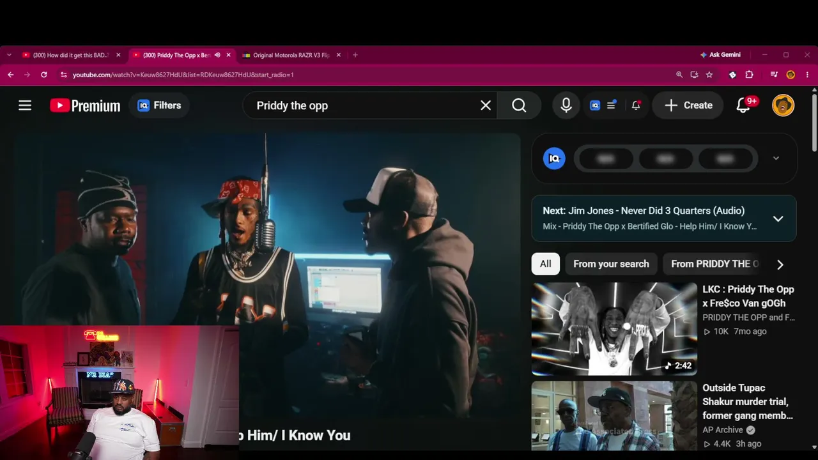Open 'Outside Tupac Shakur murder trial' video title
Viewport: 818px width, 460px height.
point(748,402)
